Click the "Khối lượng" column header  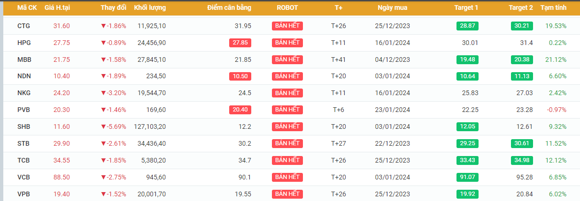point(149,8)
